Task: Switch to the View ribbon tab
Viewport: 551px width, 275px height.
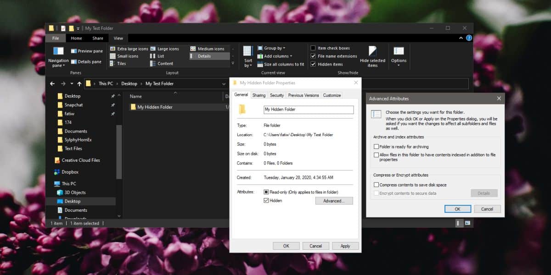Action: coord(118,38)
